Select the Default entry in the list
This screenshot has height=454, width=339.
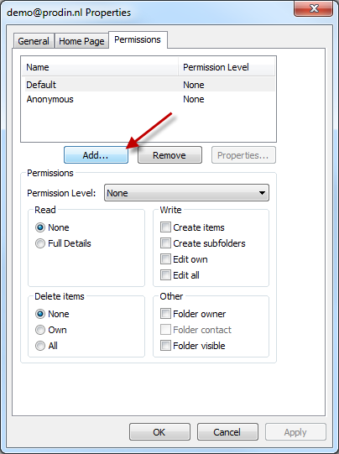pos(149,85)
